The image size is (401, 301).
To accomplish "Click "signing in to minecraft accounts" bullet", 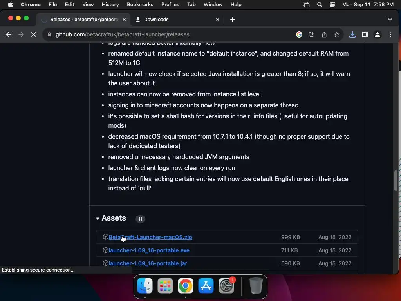I will tap(203, 105).
